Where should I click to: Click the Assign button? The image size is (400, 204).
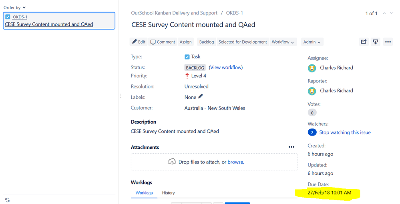(185, 42)
